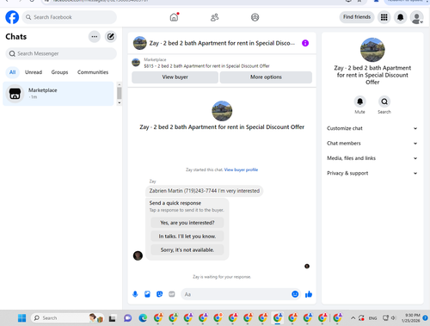Expand Customize chat section
The image size is (430, 326).
point(372,128)
